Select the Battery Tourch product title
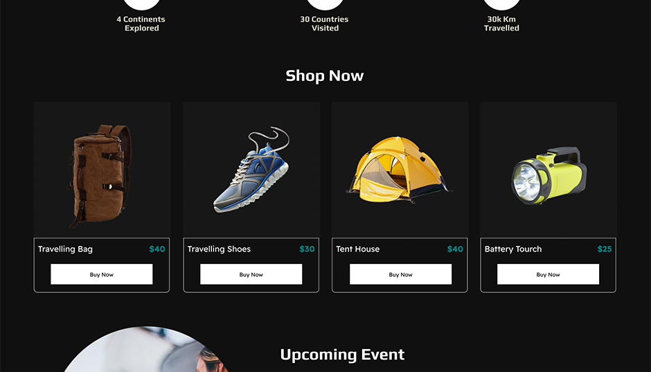Image resolution: width=651 pixels, height=372 pixels. (512, 249)
